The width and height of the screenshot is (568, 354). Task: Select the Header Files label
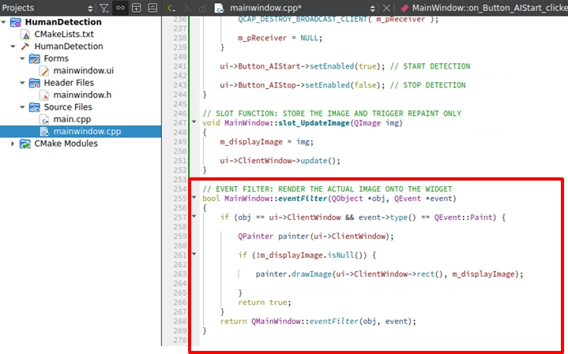(x=69, y=83)
